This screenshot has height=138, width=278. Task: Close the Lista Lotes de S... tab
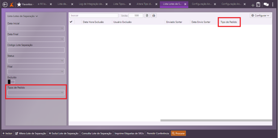(185, 4)
